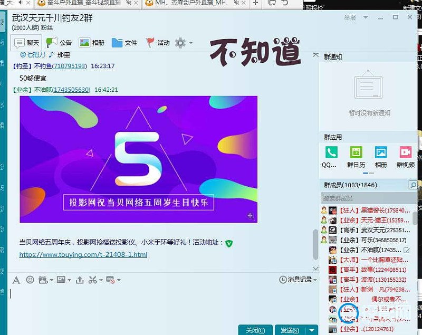Click the member list scrollbar
Viewport: 422px width, 335px height.
pyautogui.click(x=415, y=218)
